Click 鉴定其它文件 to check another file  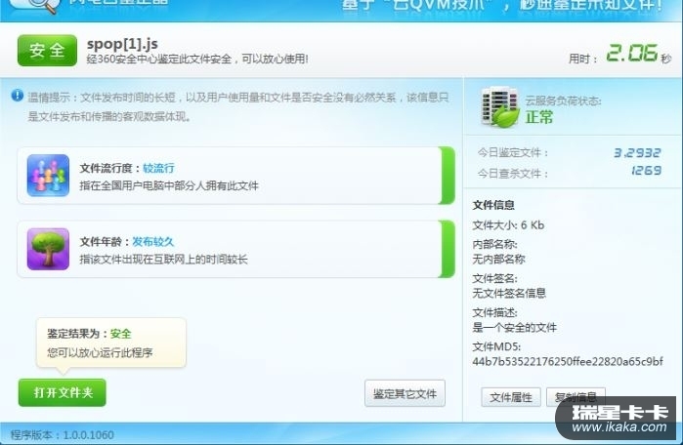405,393
